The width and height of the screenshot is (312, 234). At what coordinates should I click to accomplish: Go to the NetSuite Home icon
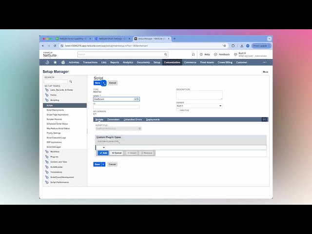[63, 62]
